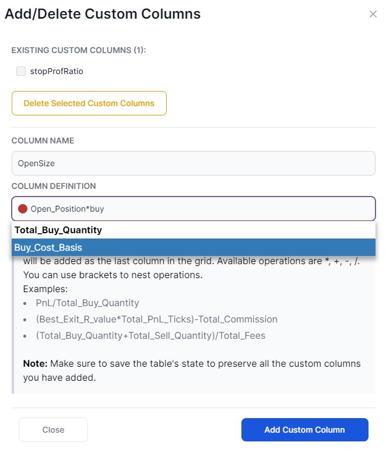This screenshot has height=449, width=386.
Task: Click the Add/Delete Custom Columns title
Action: click(x=103, y=14)
